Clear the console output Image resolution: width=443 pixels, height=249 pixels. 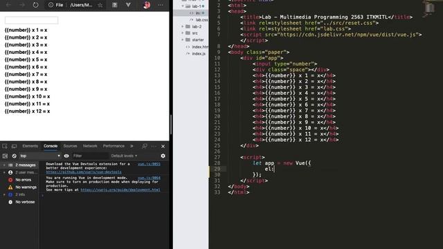click(14, 156)
